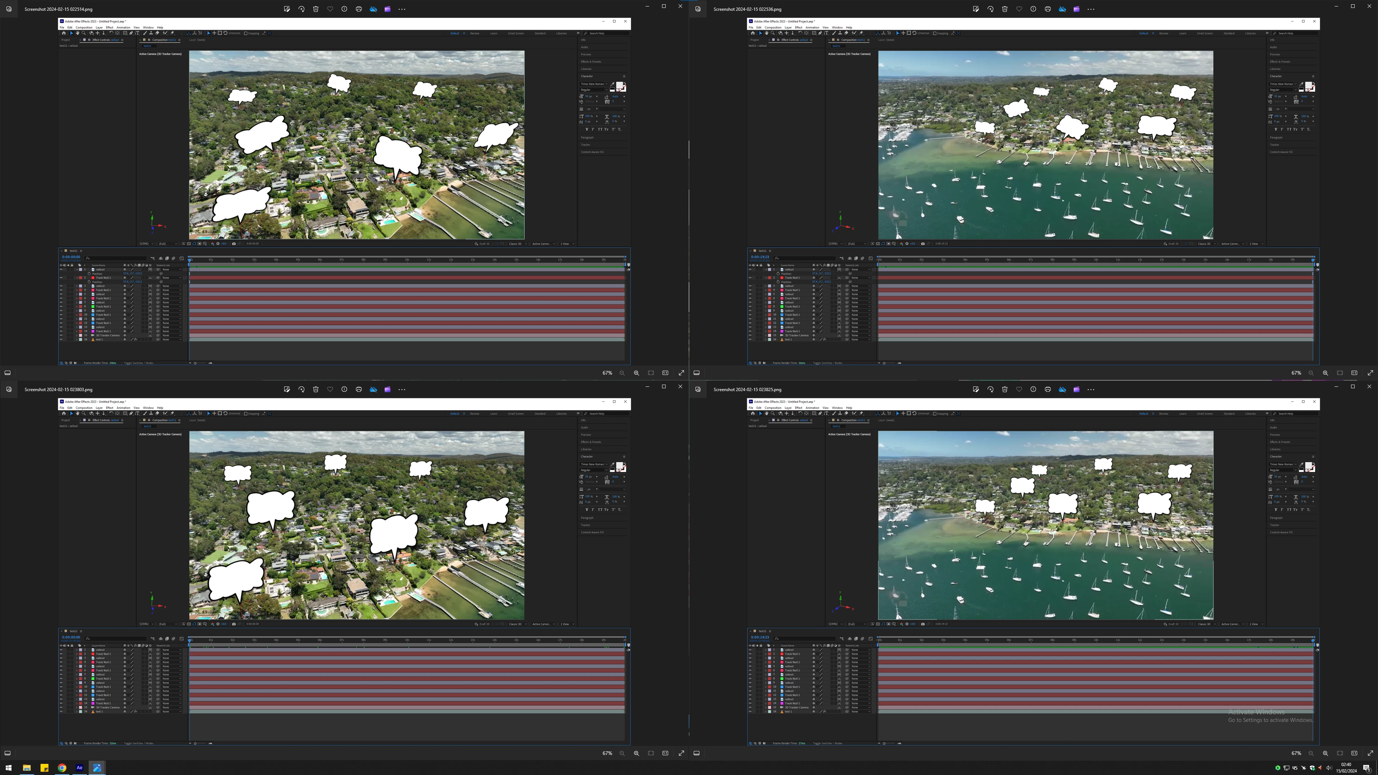Click Edit image icon in 022514 window
Screen dimensions: 1378x775
(x=287, y=9)
